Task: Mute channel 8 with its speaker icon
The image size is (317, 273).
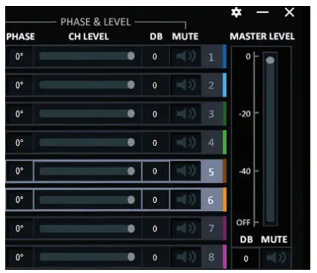Action: click(186, 257)
